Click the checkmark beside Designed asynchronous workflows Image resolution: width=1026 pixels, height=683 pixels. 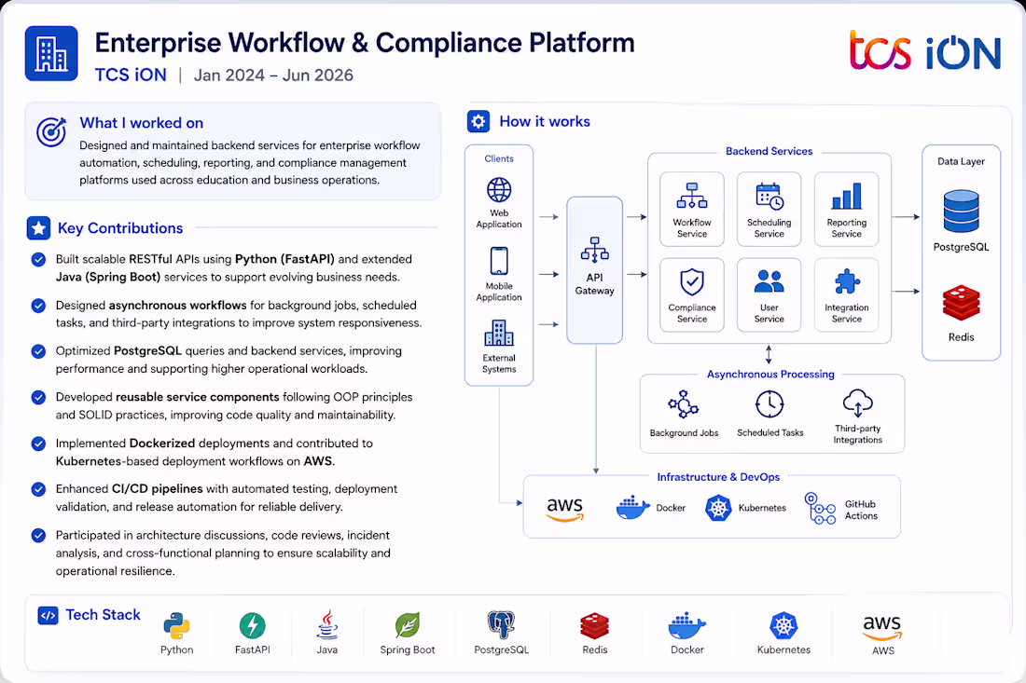click(x=38, y=306)
